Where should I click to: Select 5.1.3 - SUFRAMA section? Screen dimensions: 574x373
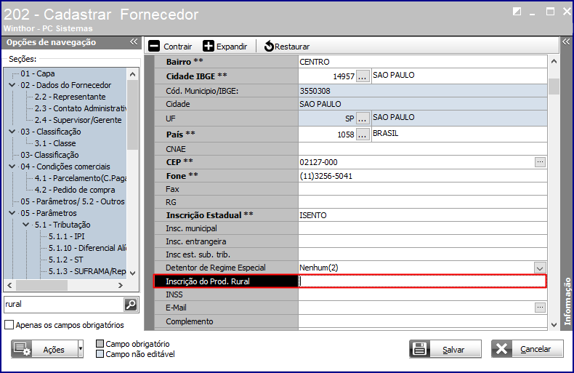click(x=87, y=271)
